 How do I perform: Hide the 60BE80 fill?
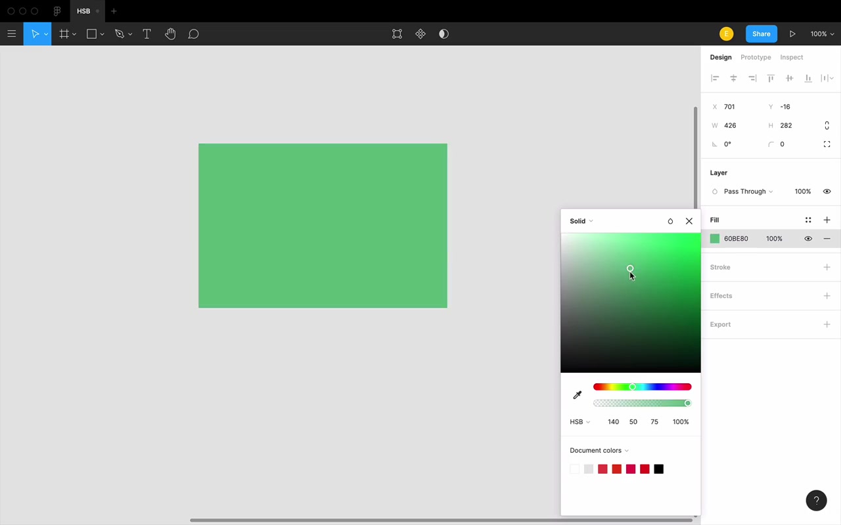tap(808, 239)
